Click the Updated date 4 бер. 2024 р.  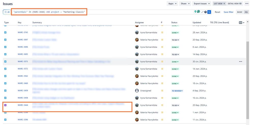tap(199, 91)
